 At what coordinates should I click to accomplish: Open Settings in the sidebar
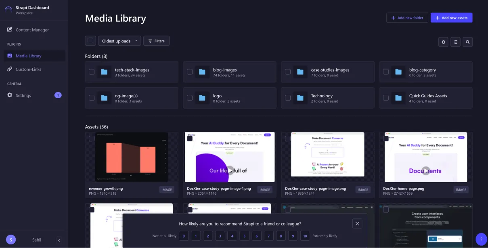coord(34,95)
